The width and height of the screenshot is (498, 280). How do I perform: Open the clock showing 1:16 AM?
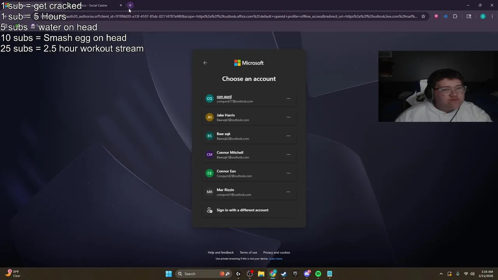click(x=487, y=274)
